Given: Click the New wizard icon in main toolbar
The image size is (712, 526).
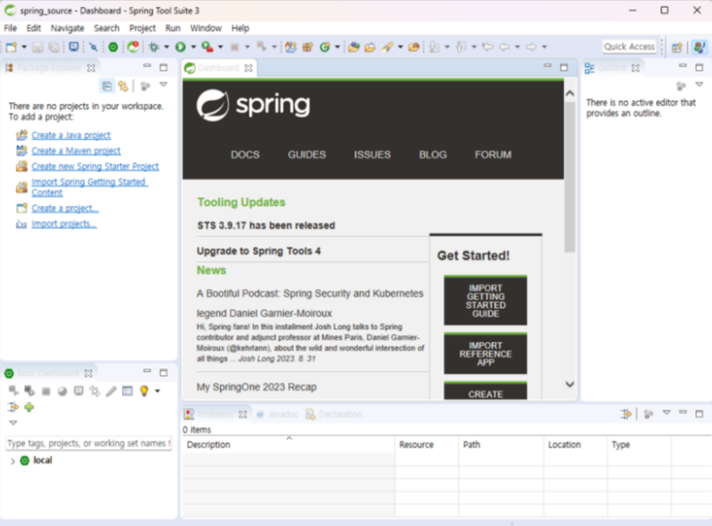Looking at the screenshot, I should pyautogui.click(x=10, y=47).
